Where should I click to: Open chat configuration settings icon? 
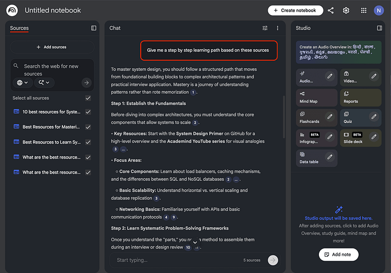click(265, 28)
